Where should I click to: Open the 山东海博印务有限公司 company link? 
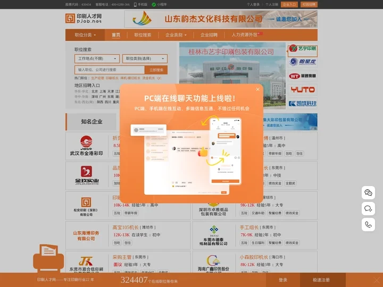coord(86,236)
